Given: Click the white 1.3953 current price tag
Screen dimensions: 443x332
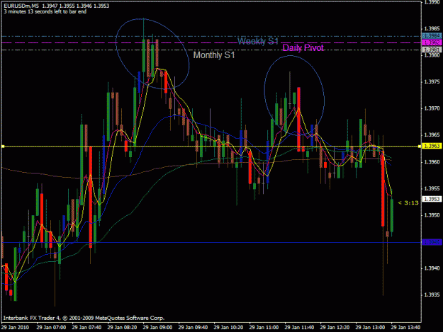Looking at the screenshot, I should click(x=432, y=199).
